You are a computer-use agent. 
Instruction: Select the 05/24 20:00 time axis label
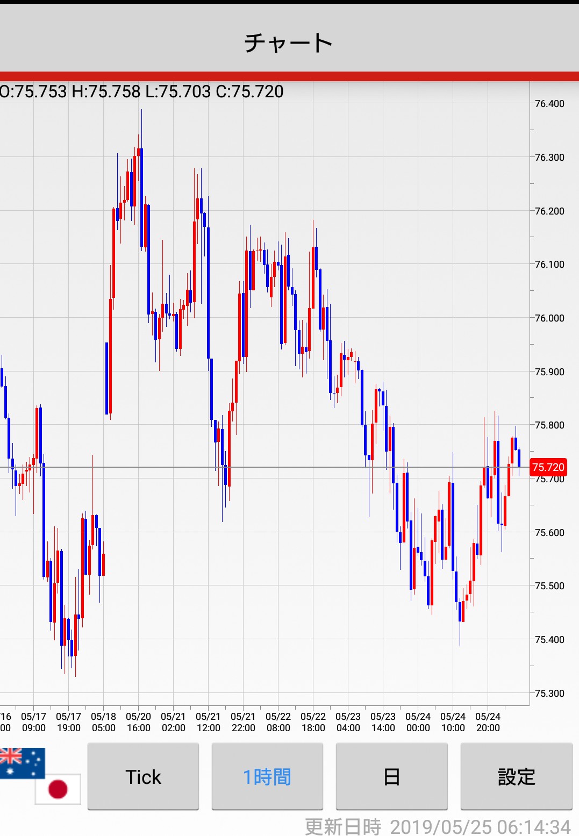point(488,722)
